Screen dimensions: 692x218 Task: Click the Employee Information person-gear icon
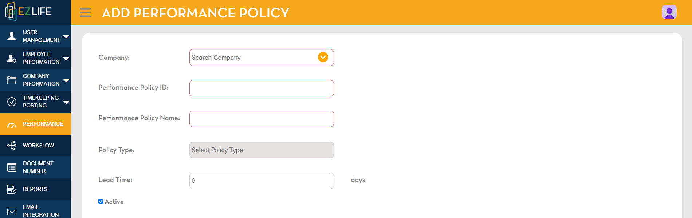click(12, 58)
